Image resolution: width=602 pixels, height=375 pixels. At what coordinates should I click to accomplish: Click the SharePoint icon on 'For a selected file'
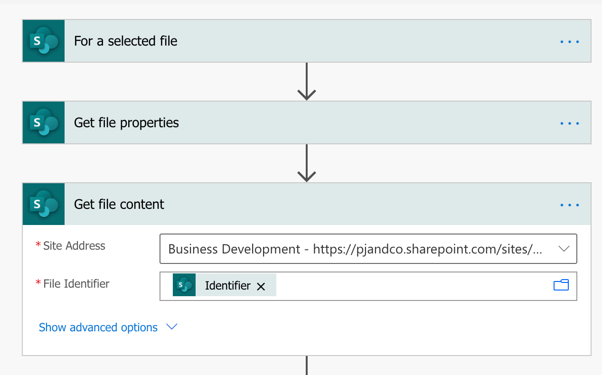click(x=43, y=41)
